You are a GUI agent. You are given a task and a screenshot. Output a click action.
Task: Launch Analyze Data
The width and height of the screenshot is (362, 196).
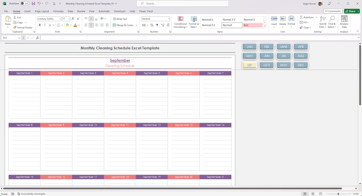(x=344, y=22)
